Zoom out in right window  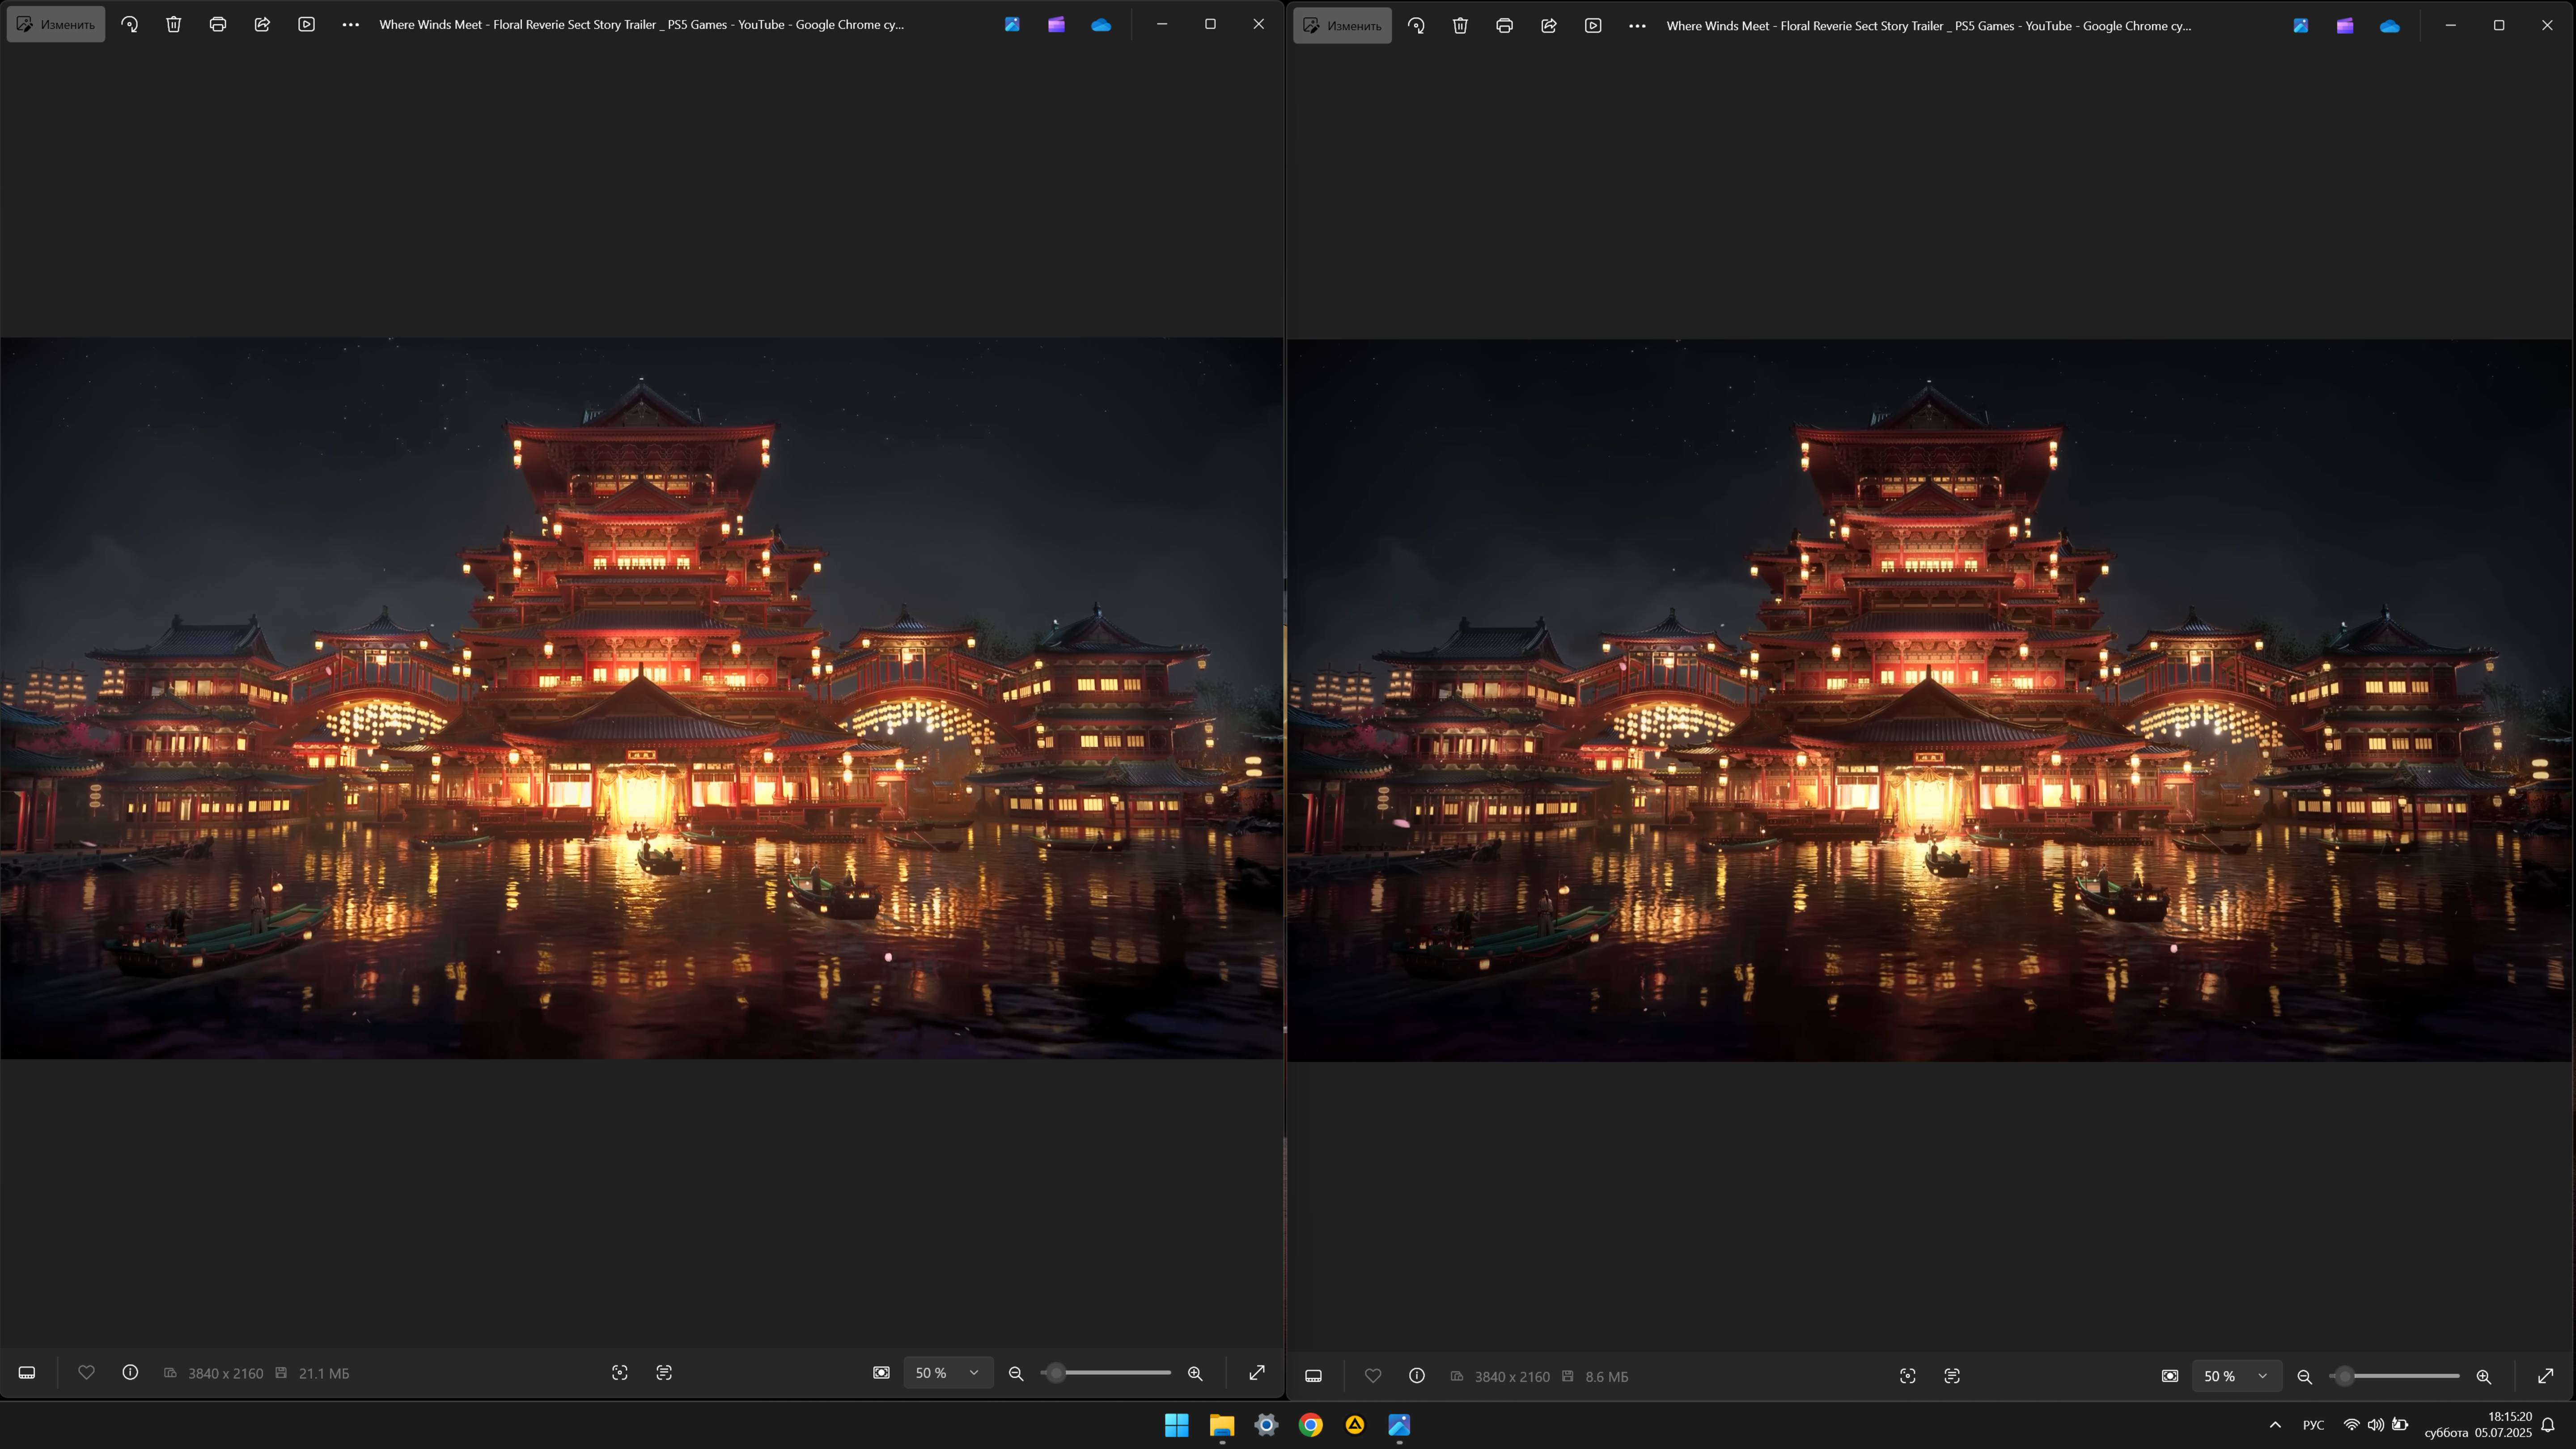coord(2305,1376)
